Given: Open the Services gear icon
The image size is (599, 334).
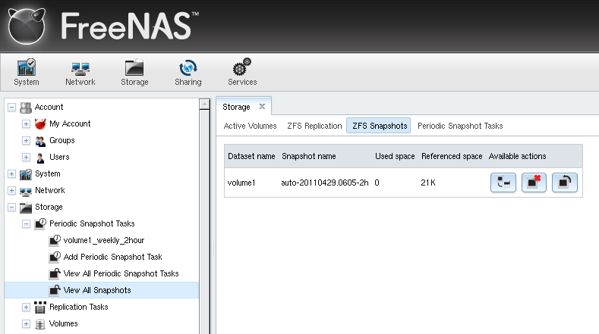Looking at the screenshot, I should click(242, 72).
